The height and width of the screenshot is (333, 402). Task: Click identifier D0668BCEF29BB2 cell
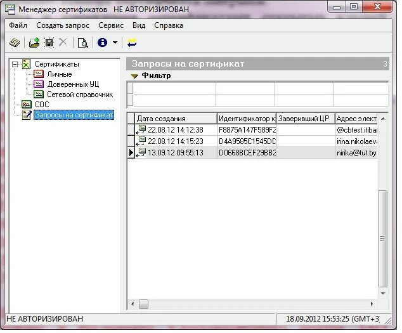tap(247, 153)
